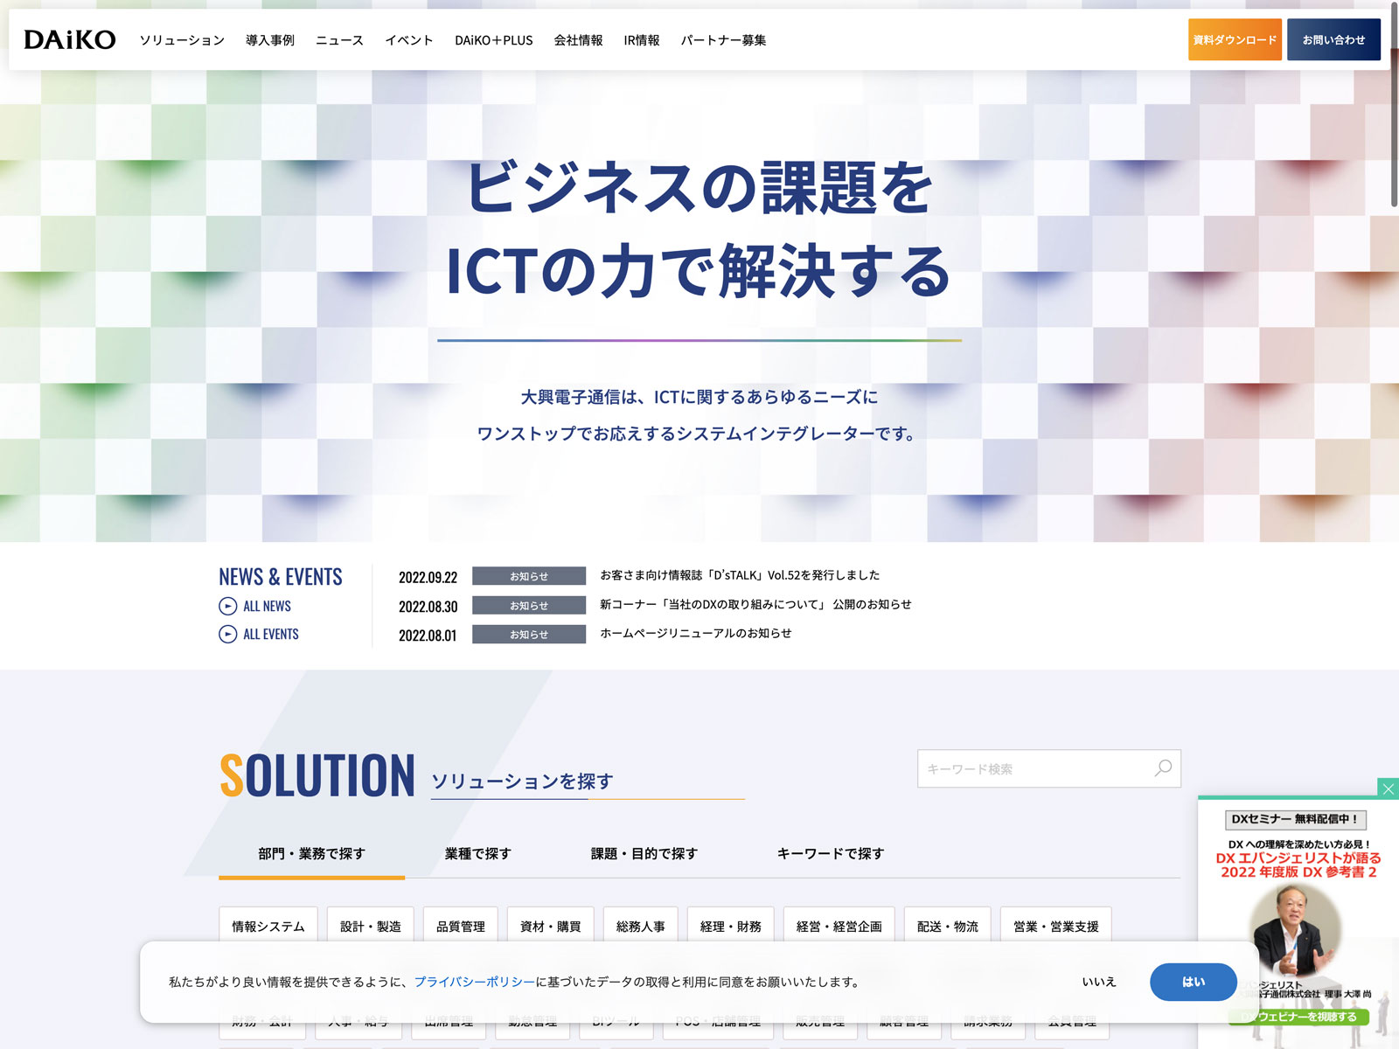
Task: Click the DAiKO logo
Action: 70,39
